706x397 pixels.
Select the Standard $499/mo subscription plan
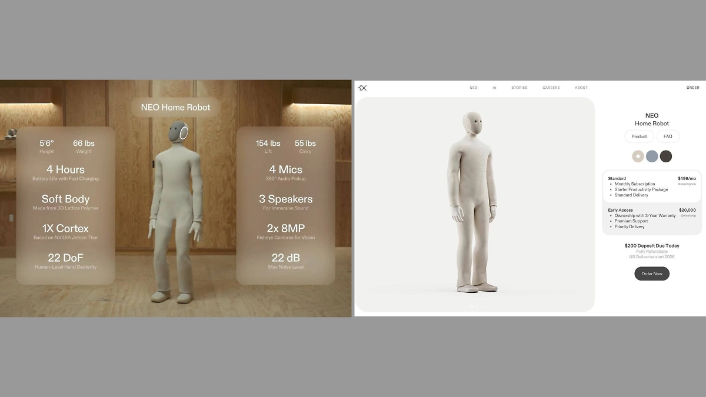click(651, 186)
